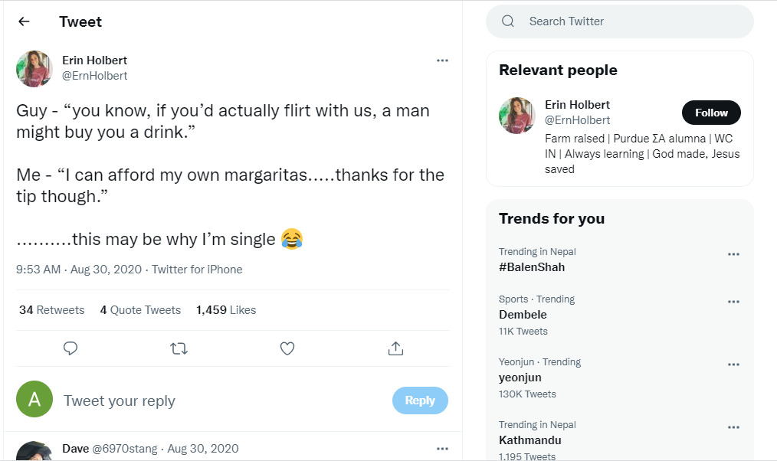Click the magnifier icon in search bar
This screenshot has height=461, width=777.
[x=508, y=21]
